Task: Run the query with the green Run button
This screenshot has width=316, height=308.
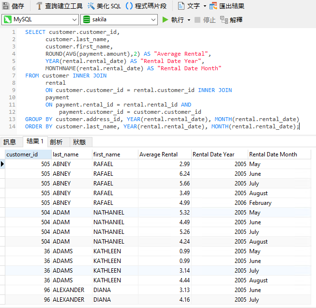Action: click(166, 20)
